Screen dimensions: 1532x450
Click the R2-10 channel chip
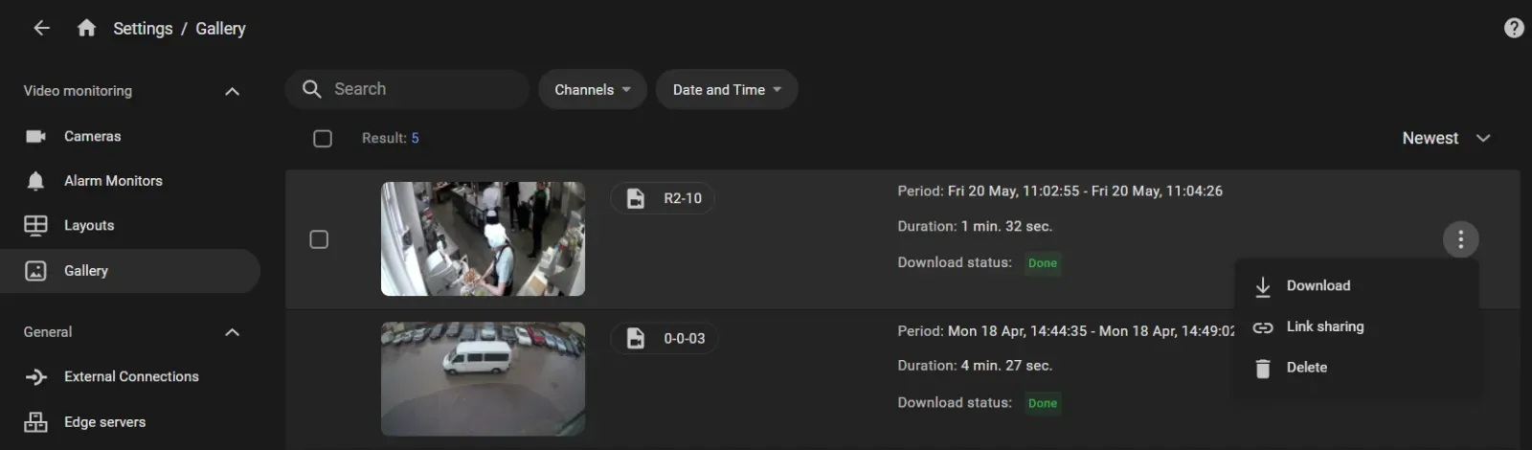(x=663, y=198)
